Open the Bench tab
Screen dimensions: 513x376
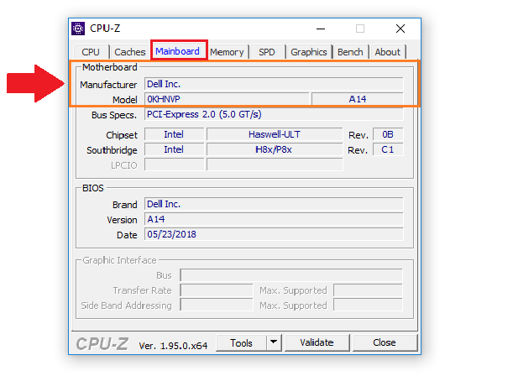pos(350,52)
